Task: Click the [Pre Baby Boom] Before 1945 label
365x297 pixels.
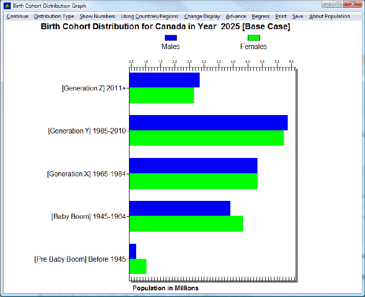Action: coord(80,259)
